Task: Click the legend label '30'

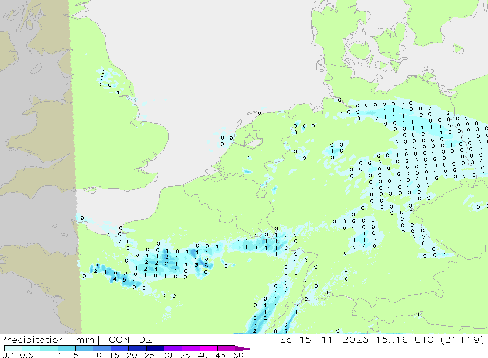Action: [167, 355]
